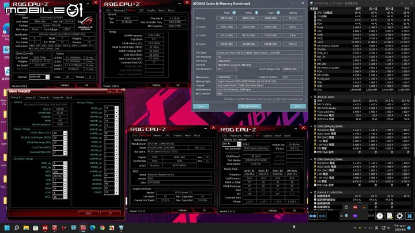This screenshot has height=233, width=415.
Task: Click DRAM Ratio field in Mem TweakIt
Action: pyautogui.click(x=60, y=113)
